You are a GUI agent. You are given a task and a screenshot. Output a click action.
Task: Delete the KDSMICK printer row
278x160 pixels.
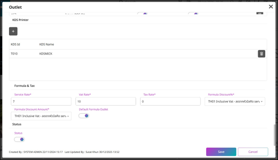pos(261,54)
